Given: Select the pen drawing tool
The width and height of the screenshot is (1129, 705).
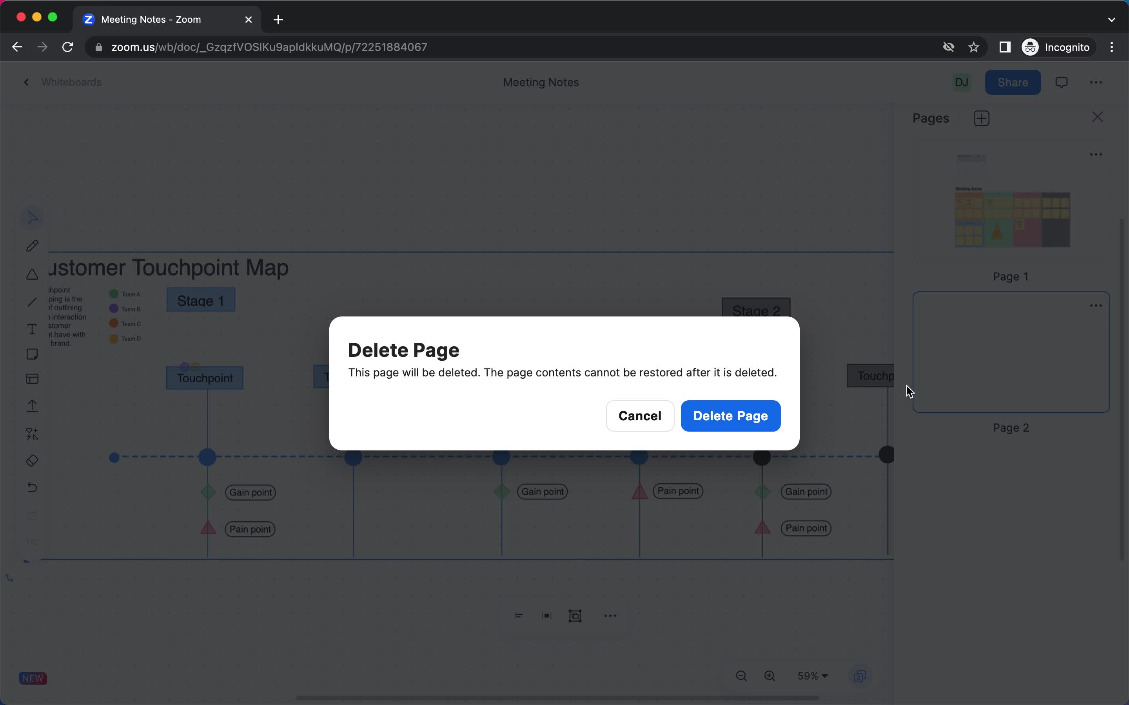Looking at the screenshot, I should 32,246.
